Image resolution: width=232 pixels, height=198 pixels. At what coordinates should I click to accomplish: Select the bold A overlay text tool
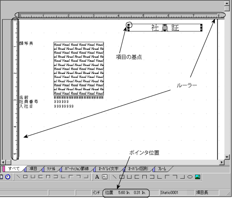coord(97,177)
